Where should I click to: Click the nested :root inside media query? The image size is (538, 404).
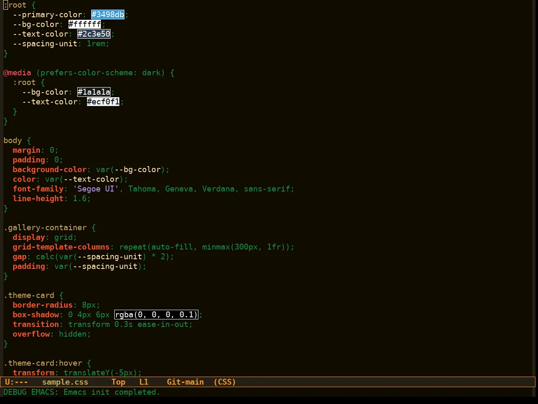click(24, 82)
